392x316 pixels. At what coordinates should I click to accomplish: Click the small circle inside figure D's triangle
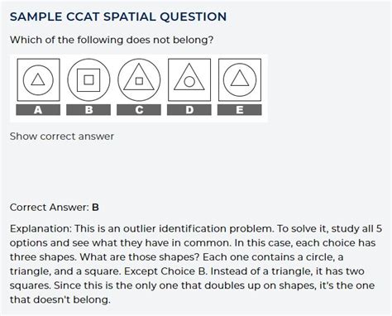point(189,82)
